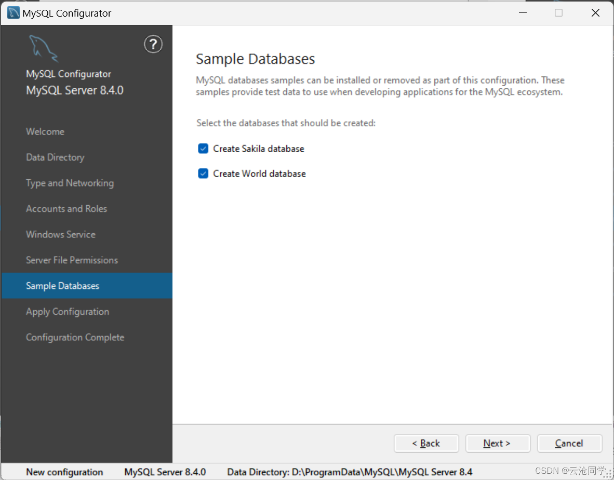The image size is (614, 480).
Task: Click the 'Create World database' label
Action: click(259, 174)
